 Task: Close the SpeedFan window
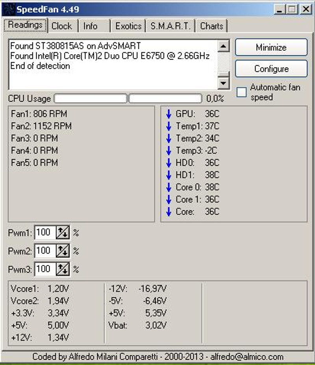click(x=306, y=9)
